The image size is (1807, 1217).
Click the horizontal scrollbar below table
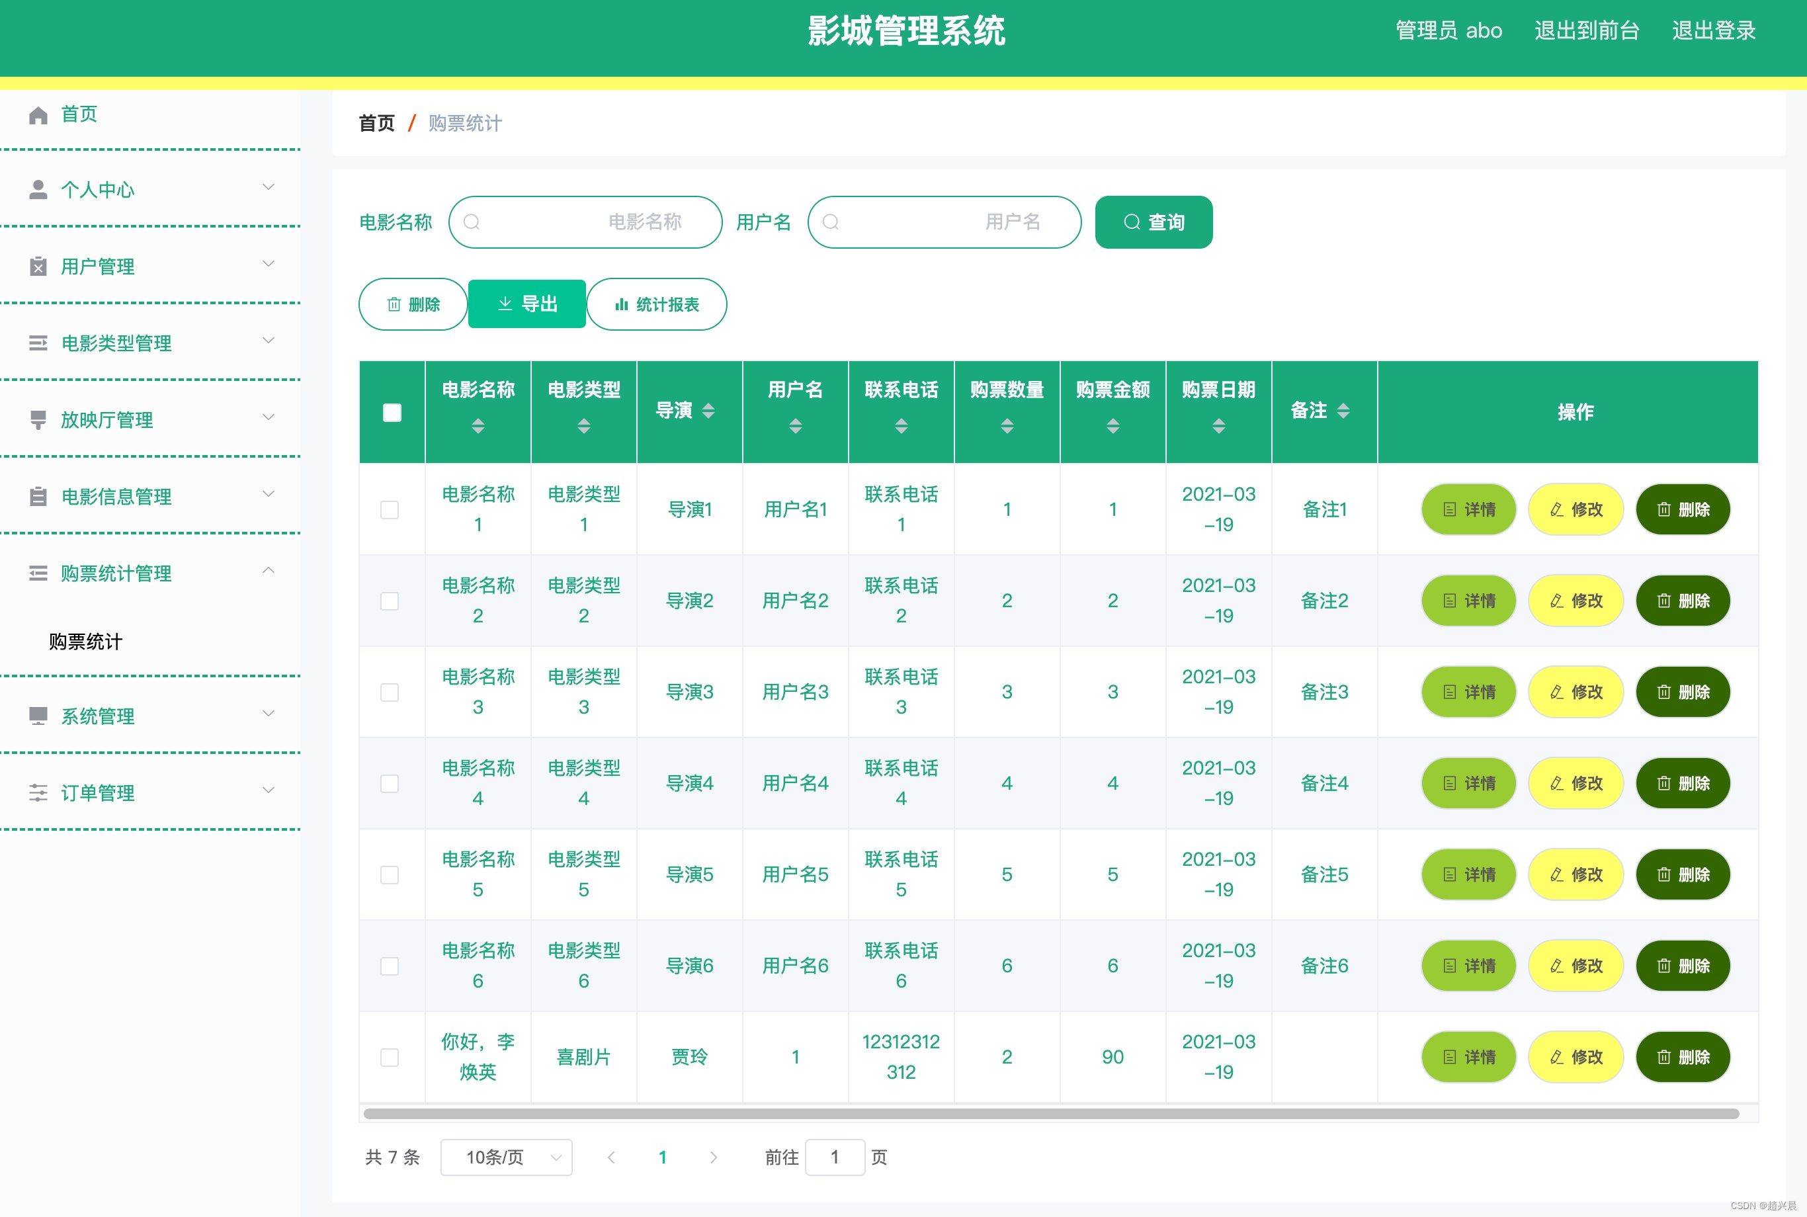(1051, 1114)
